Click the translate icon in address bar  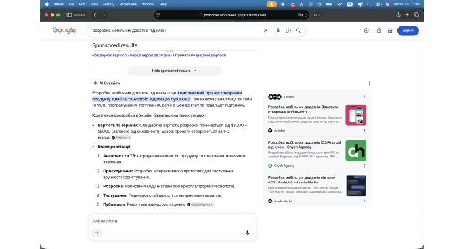tap(301, 15)
